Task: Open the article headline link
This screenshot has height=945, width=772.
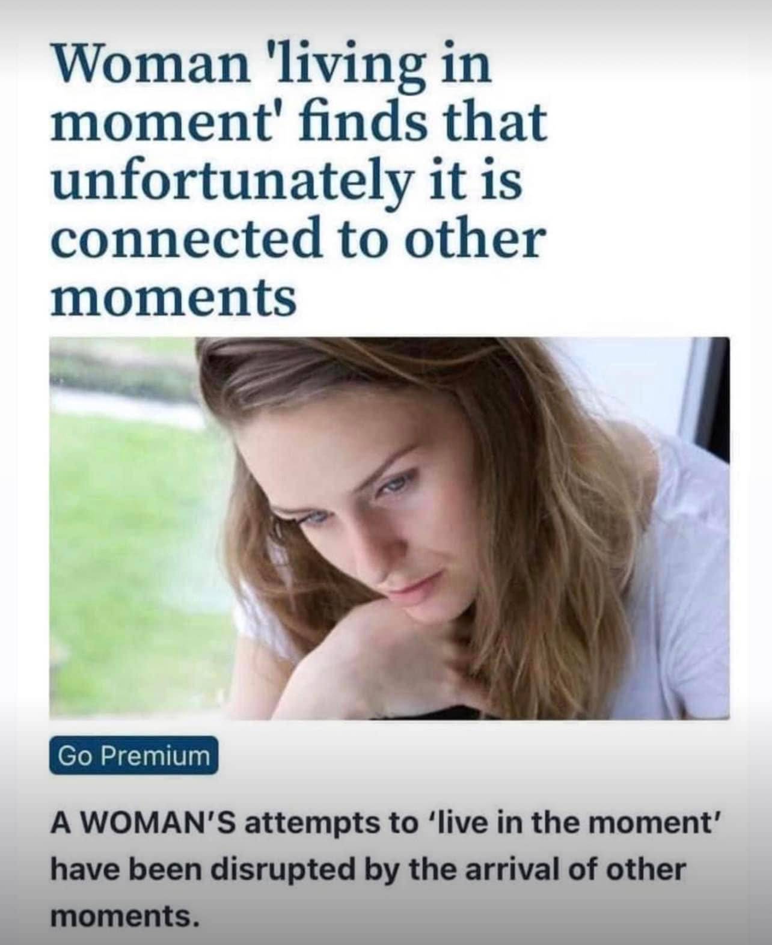Action: (x=299, y=180)
